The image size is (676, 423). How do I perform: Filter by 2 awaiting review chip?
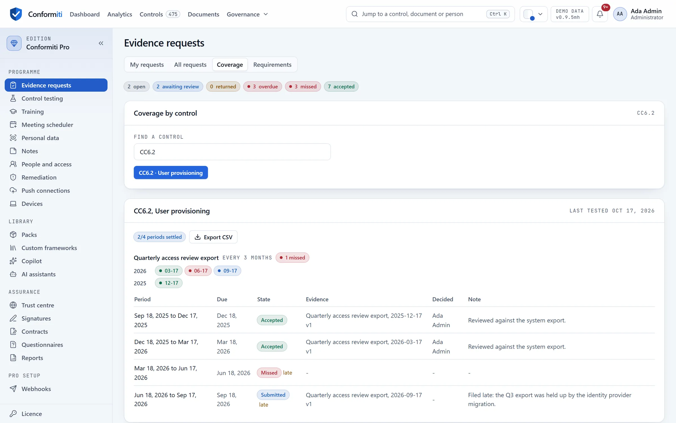point(178,87)
